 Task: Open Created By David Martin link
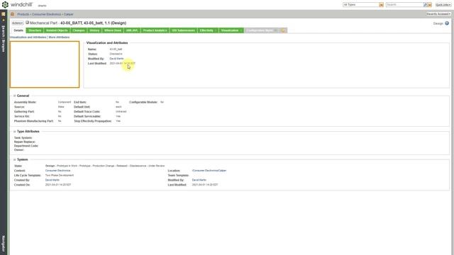click(x=52, y=180)
